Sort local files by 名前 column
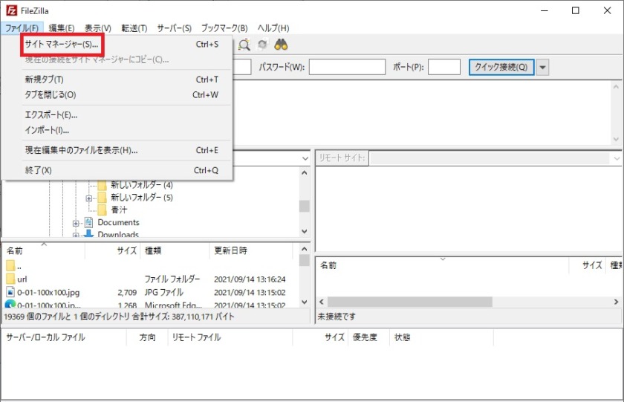 coord(44,250)
